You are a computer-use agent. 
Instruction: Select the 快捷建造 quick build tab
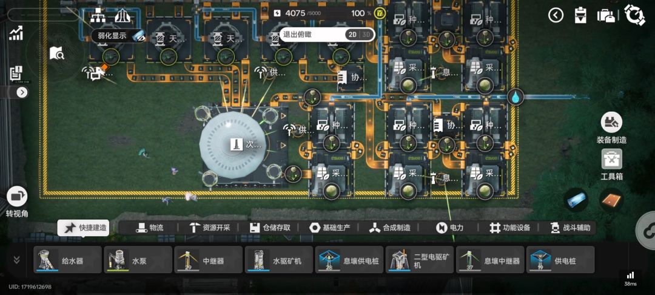[83, 228]
